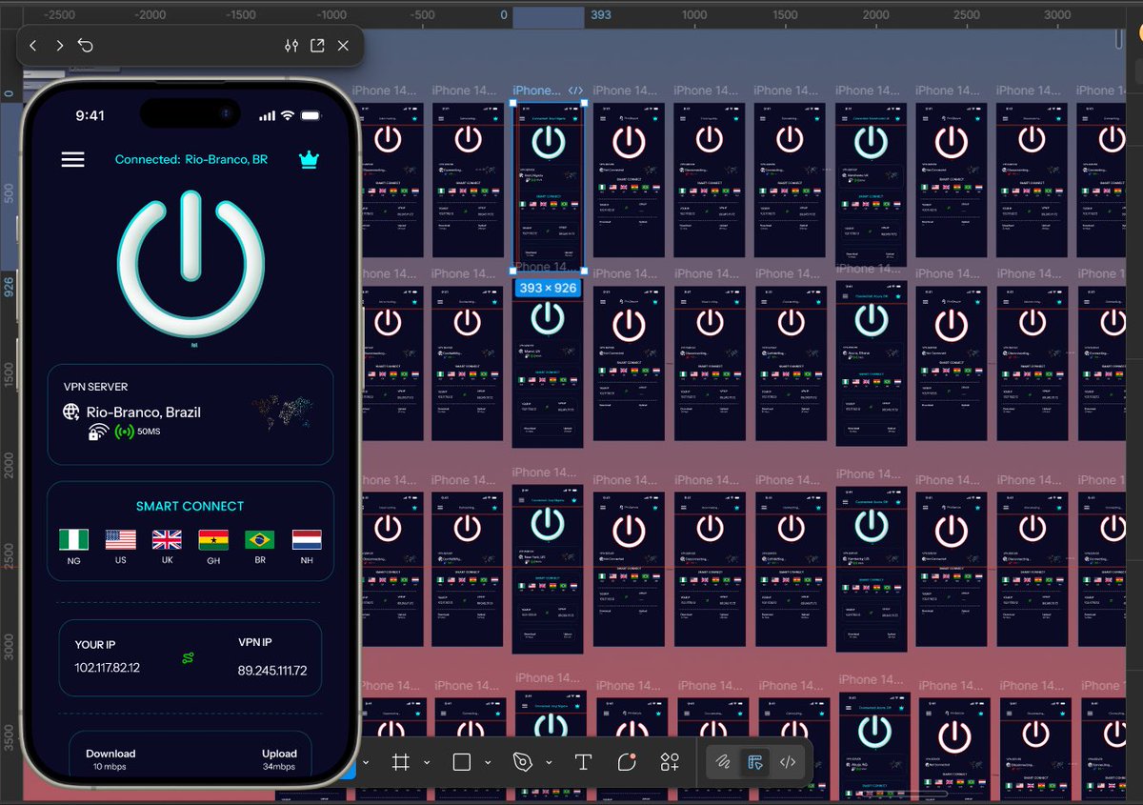Open prototype preview options sliders
The height and width of the screenshot is (805, 1143).
point(292,46)
